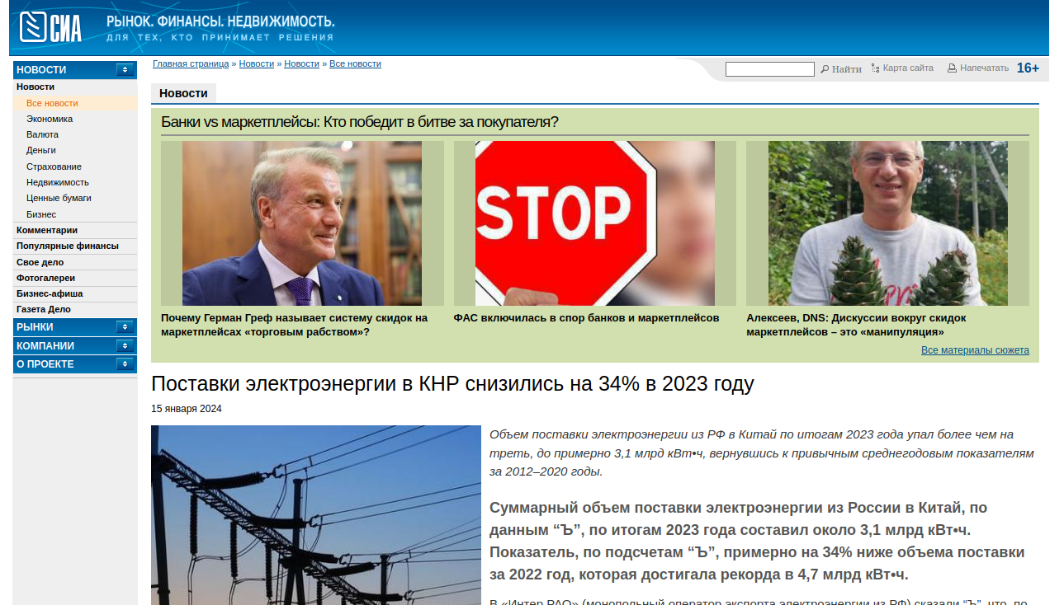The height and width of the screenshot is (605, 1064).
Task: Click the SIA logo in the header
Action: tap(51, 28)
